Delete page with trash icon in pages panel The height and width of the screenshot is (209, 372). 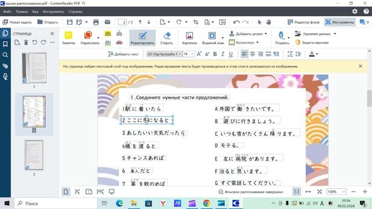tap(26, 42)
